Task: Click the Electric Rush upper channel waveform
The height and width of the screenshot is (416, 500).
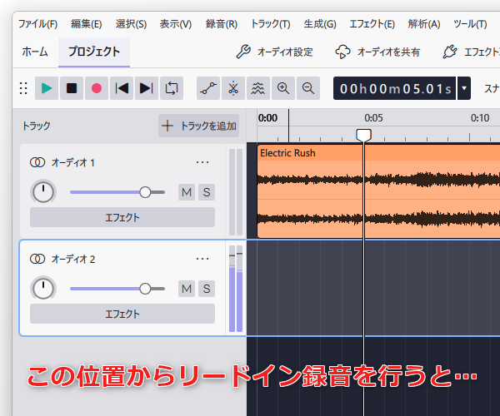Action: tap(378, 180)
